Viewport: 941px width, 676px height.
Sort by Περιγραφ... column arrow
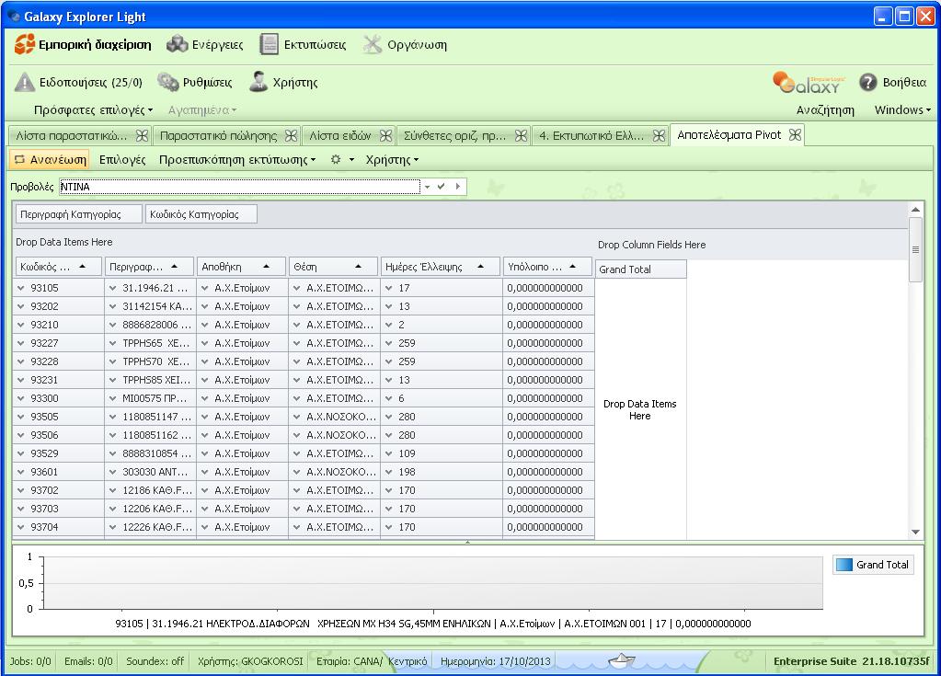[x=174, y=267]
